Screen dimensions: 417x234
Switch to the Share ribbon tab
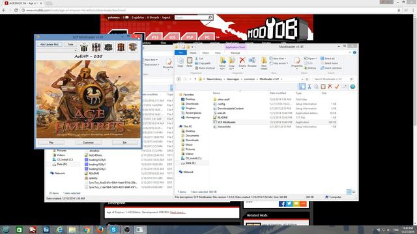point(205,53)
